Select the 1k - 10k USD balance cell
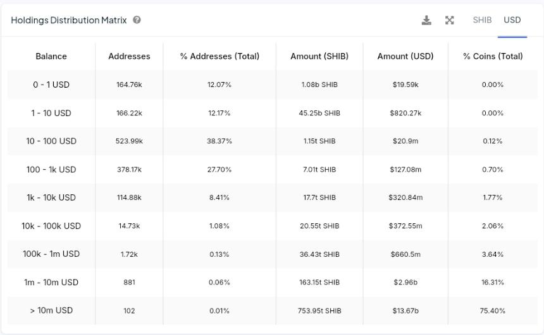 51,197
